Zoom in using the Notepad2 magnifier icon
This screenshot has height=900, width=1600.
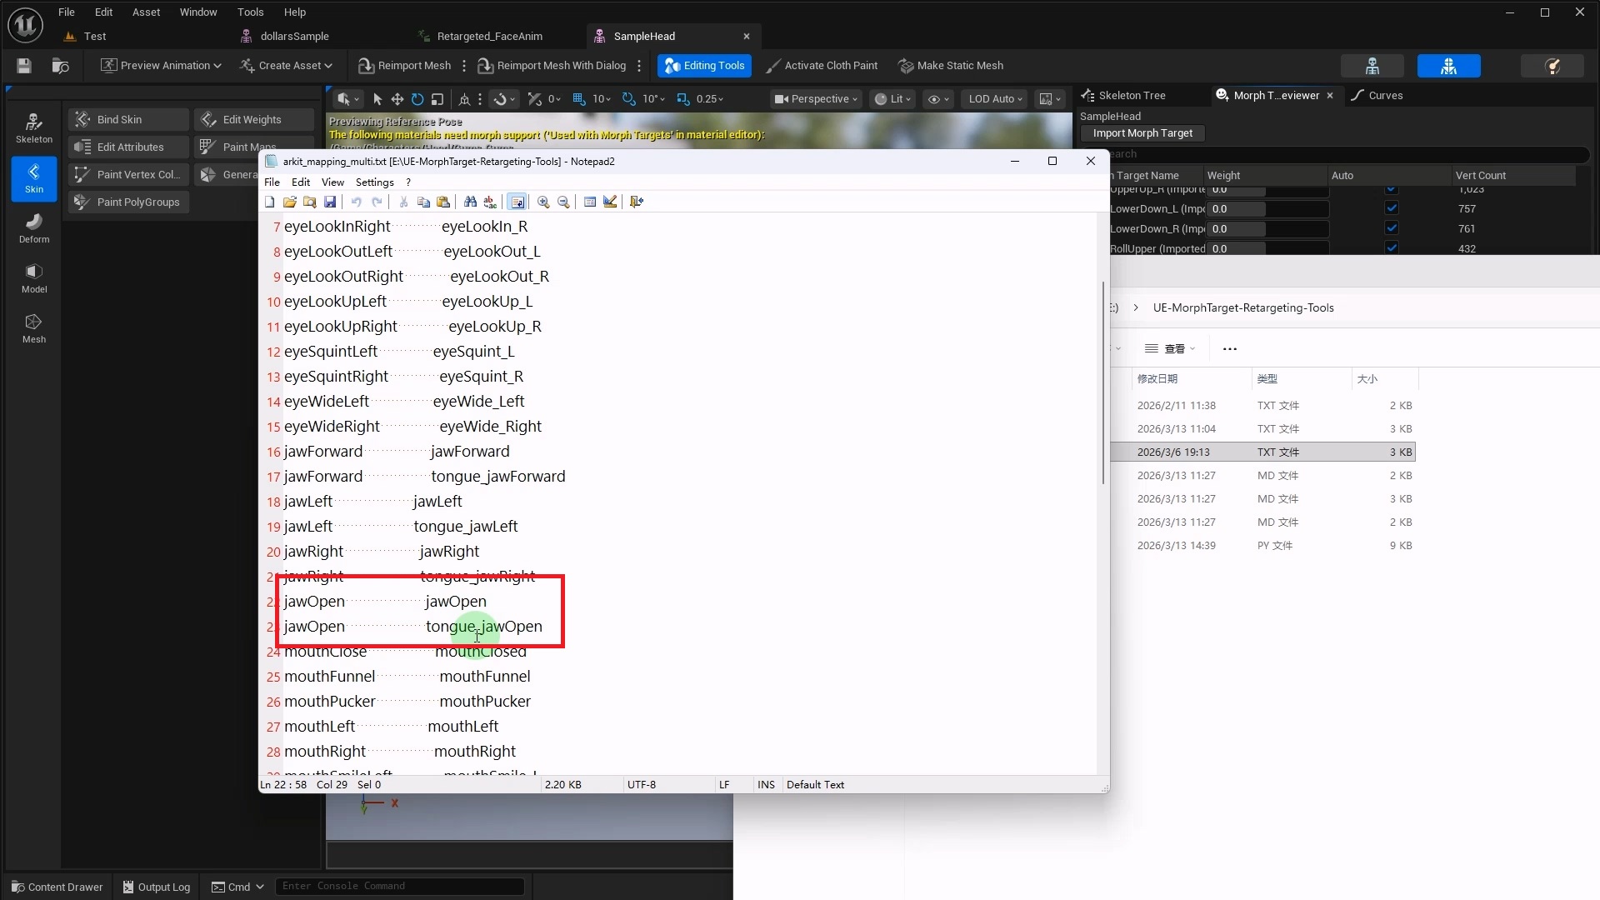(542, 201)
